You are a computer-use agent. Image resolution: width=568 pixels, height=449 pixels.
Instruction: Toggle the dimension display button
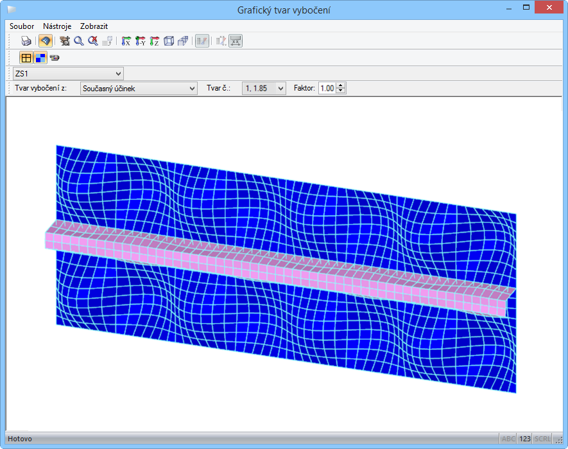[236, 41]
